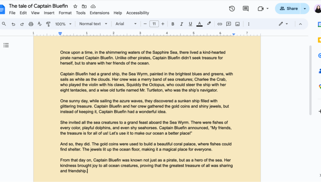Open the zoom 100% dropdown
This screenshot has height=182, width=321.
63,24
